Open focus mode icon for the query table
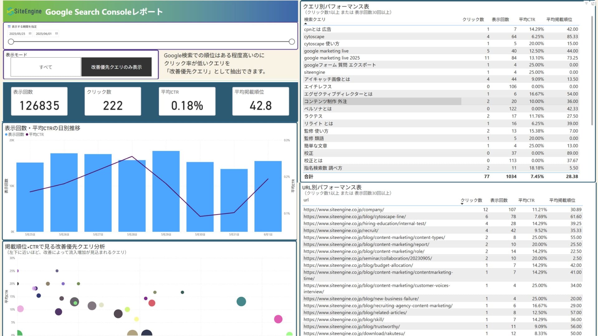The width and height of the screenshot is (598, 336). [x=593, y=3]
